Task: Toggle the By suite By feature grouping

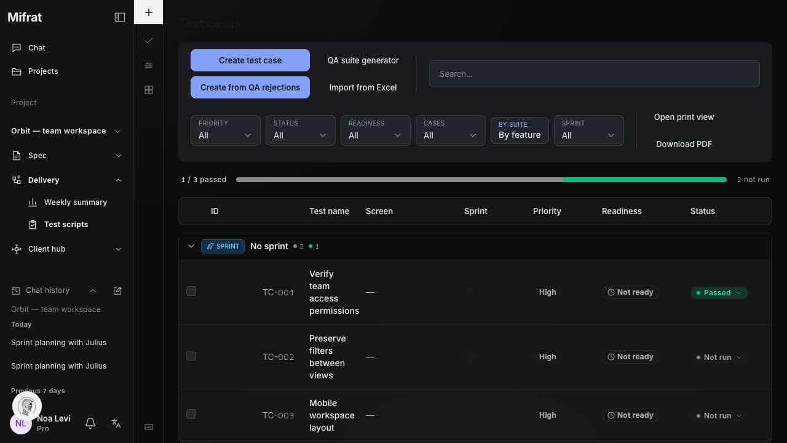Action: click(x=520, y=130)
